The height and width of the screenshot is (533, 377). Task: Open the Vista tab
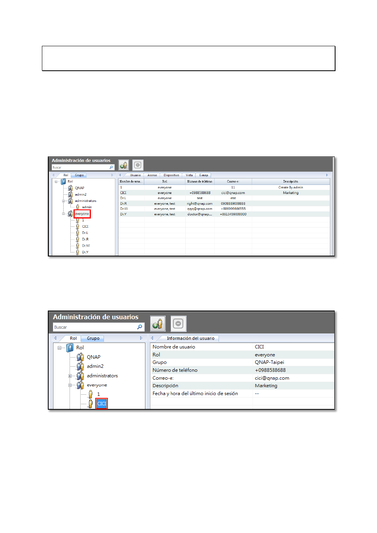pyautogui.click(x=189, y=175)
